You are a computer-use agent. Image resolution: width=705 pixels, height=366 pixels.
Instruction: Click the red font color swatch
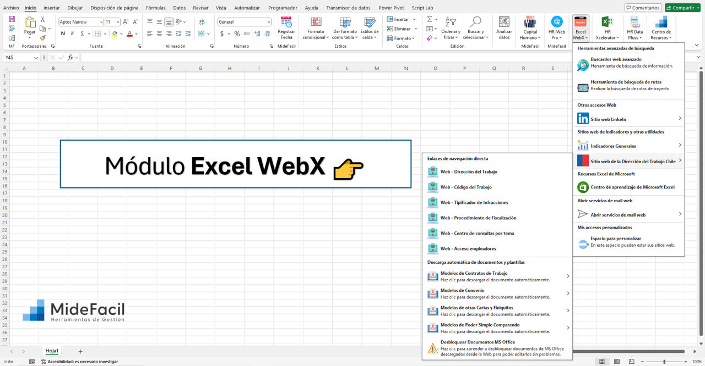(x=129, y=34)
